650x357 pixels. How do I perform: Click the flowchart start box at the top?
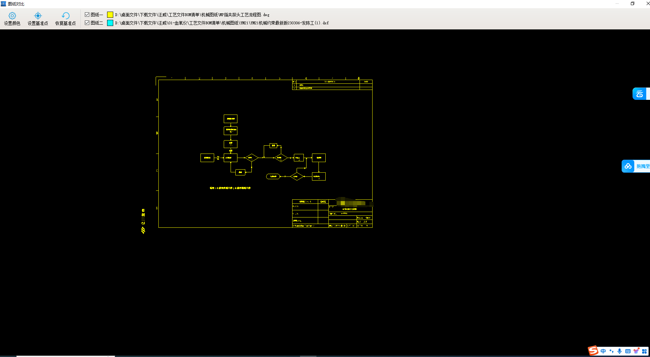click(x=231, y=119)
